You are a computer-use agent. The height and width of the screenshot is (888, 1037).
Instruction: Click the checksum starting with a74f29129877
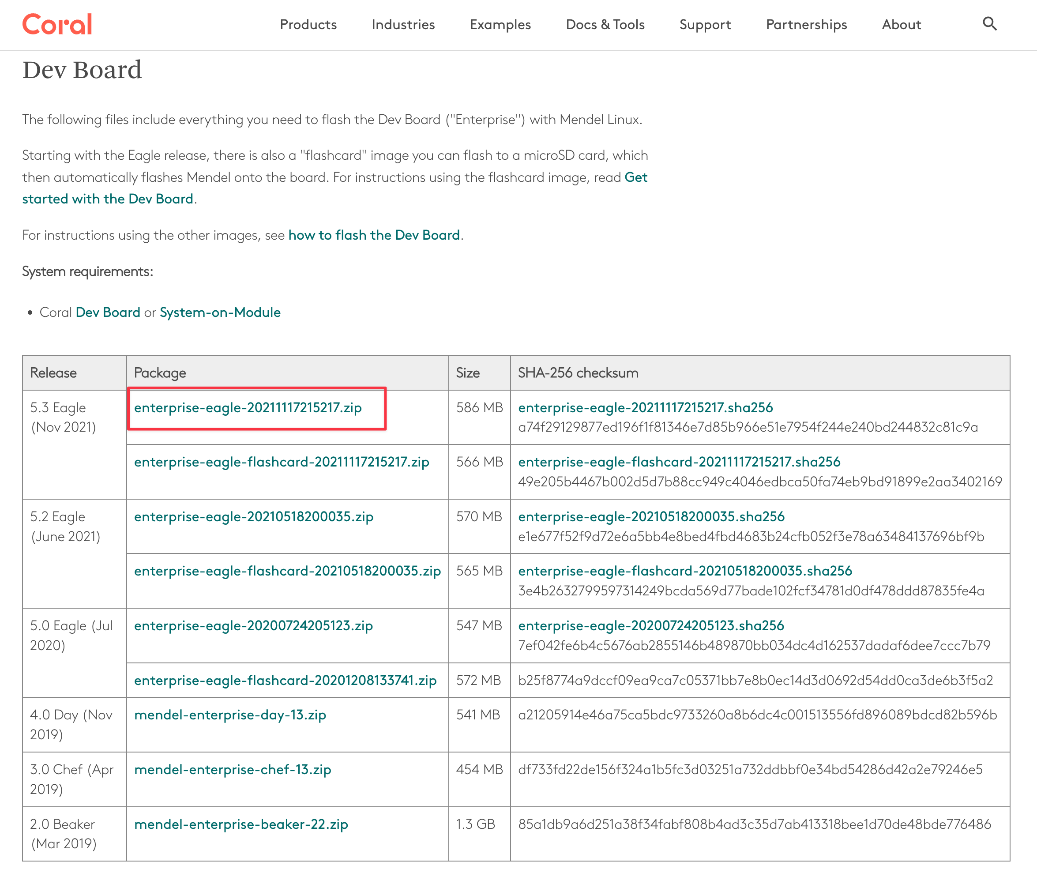(x=748, y=428)
